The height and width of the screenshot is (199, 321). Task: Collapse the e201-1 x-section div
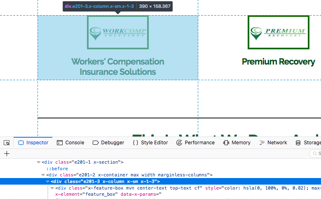[x=38, y=162]
